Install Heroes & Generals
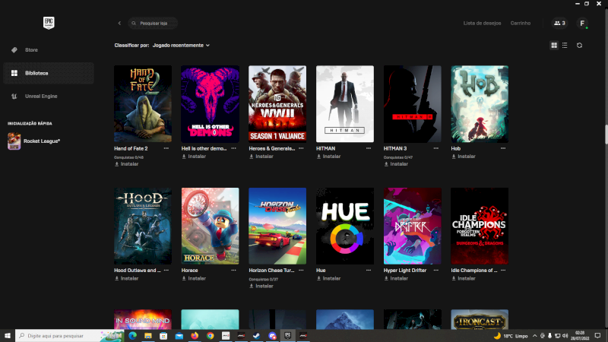Viewport: 608px width, 342px height. (x=261, y=157)
